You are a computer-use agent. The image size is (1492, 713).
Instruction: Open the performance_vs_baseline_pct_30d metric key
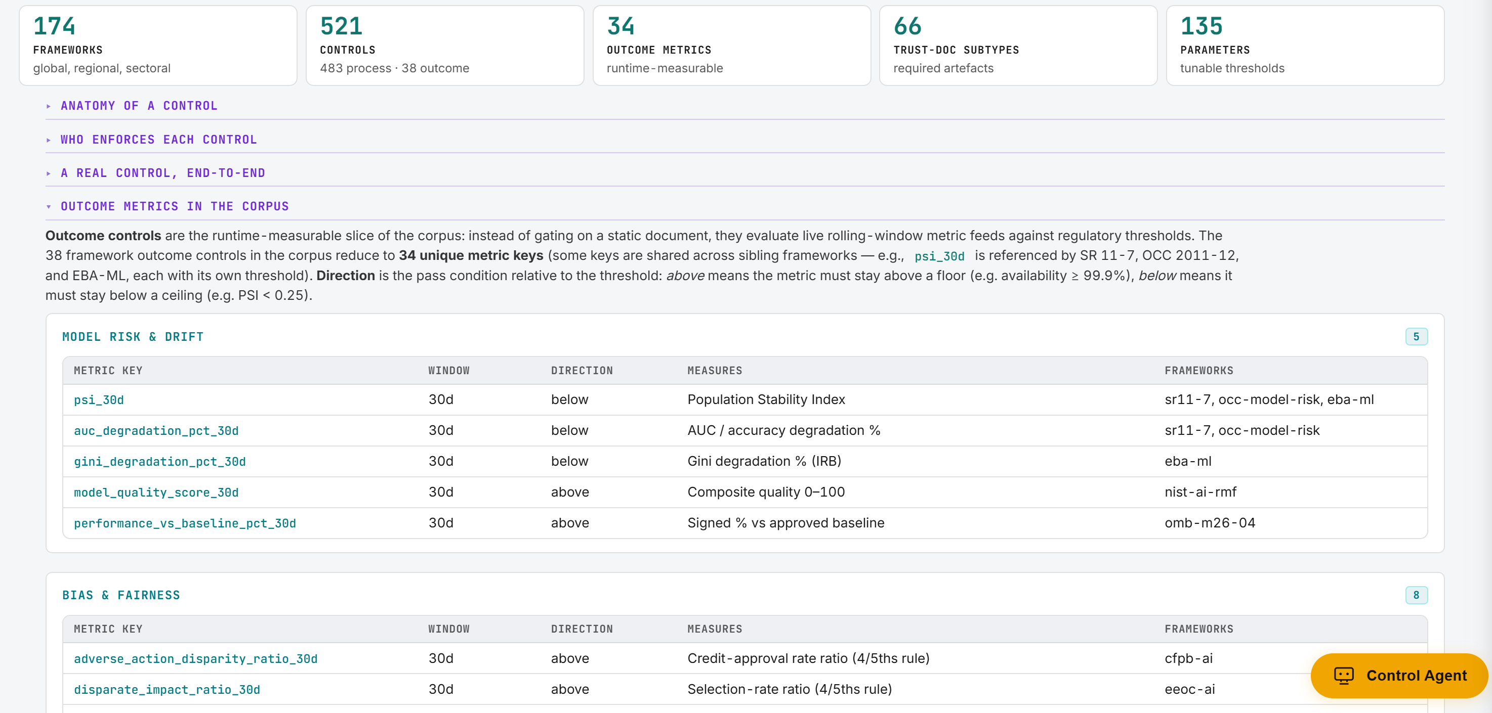[x=185, y=523]
